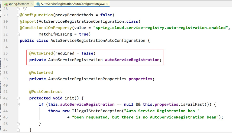The width and height of the screenshot is (232, 133).
Task: Click AutoServiceRegistrationConfiguration.class on line 30
Action: click(x=88, y=21)
